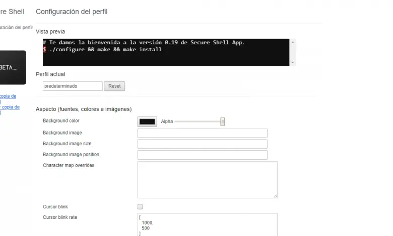This screenshot has height=236, width=393.
Task: Click the preview terminal scroll down arrow
Action: (293, 62)
